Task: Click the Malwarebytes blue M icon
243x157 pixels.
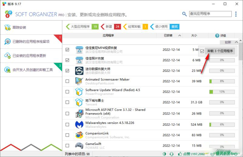Action: coord(79,125)
